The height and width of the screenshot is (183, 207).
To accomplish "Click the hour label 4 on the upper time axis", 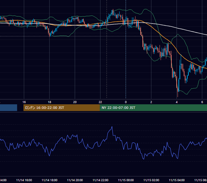I will click(177, 102).
